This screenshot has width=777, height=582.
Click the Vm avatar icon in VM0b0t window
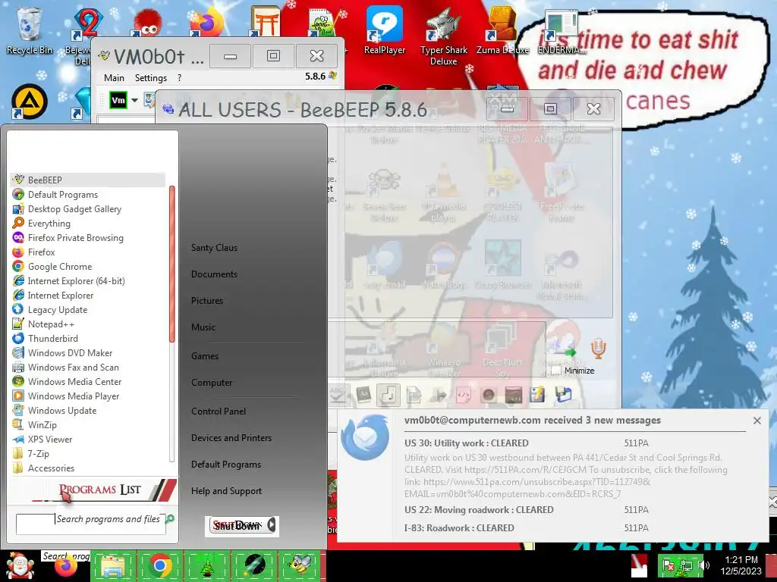118,100
